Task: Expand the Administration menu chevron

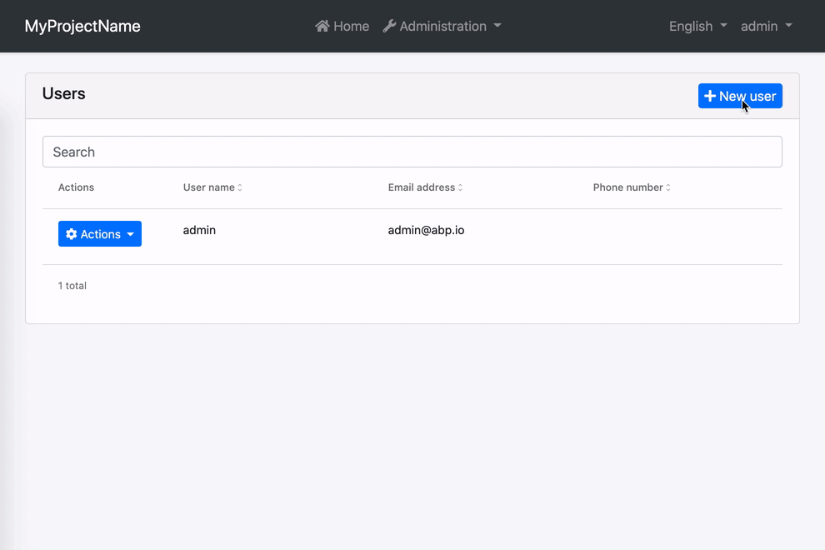Action: [x=498, y=26]
